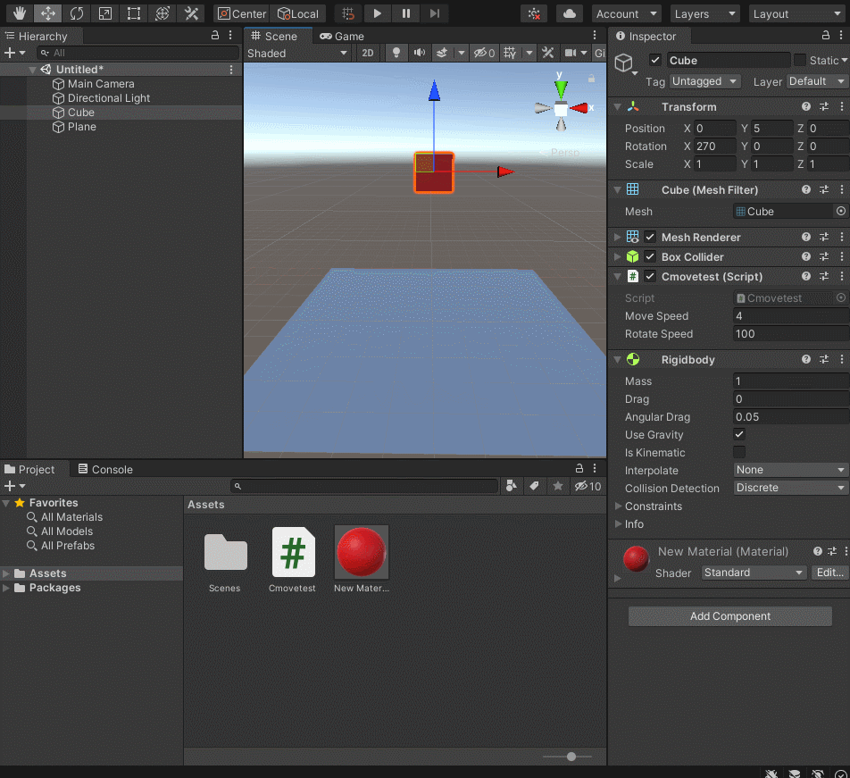Expand Rigidbody Constraints section
The image size is (850, 778).
pos(618,506)
